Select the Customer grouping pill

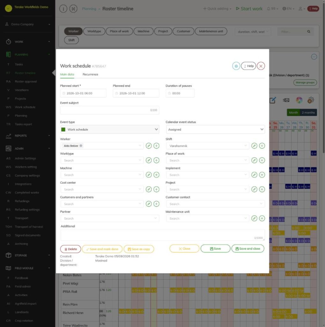point(183,31)
